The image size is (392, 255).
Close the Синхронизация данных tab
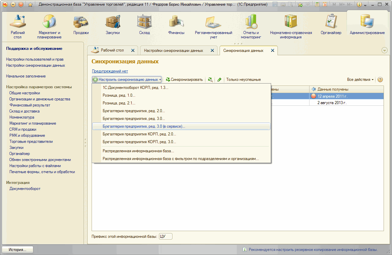pos(272,51)
